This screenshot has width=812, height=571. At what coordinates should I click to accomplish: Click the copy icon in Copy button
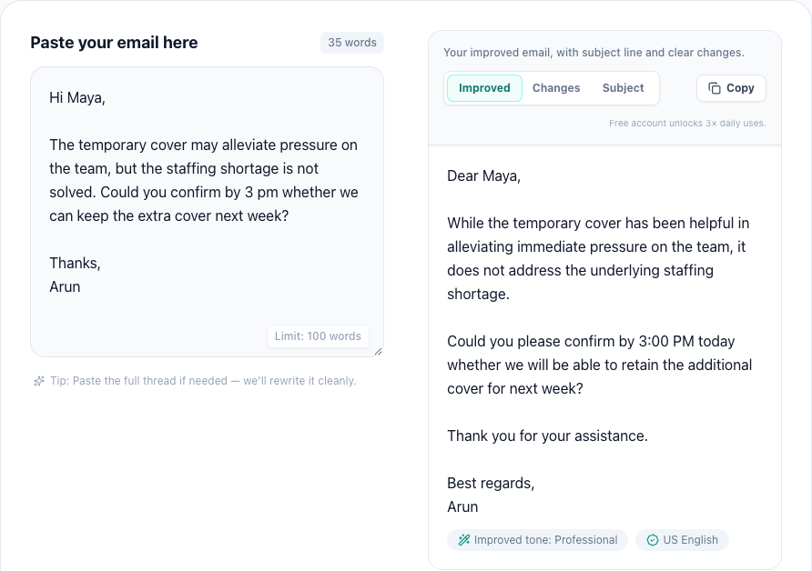(x=714, y=88)
